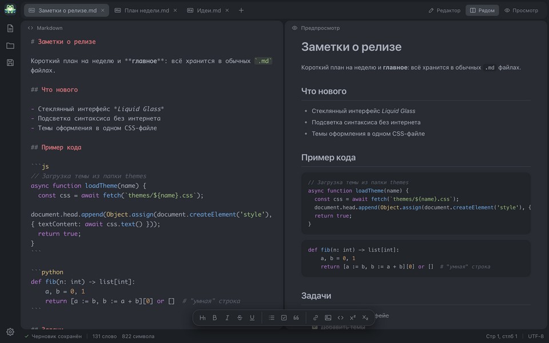Image resolution: width=549 pixels, height=343 pixels.
Task: Click the app logo icon
Action: (10, 10)
